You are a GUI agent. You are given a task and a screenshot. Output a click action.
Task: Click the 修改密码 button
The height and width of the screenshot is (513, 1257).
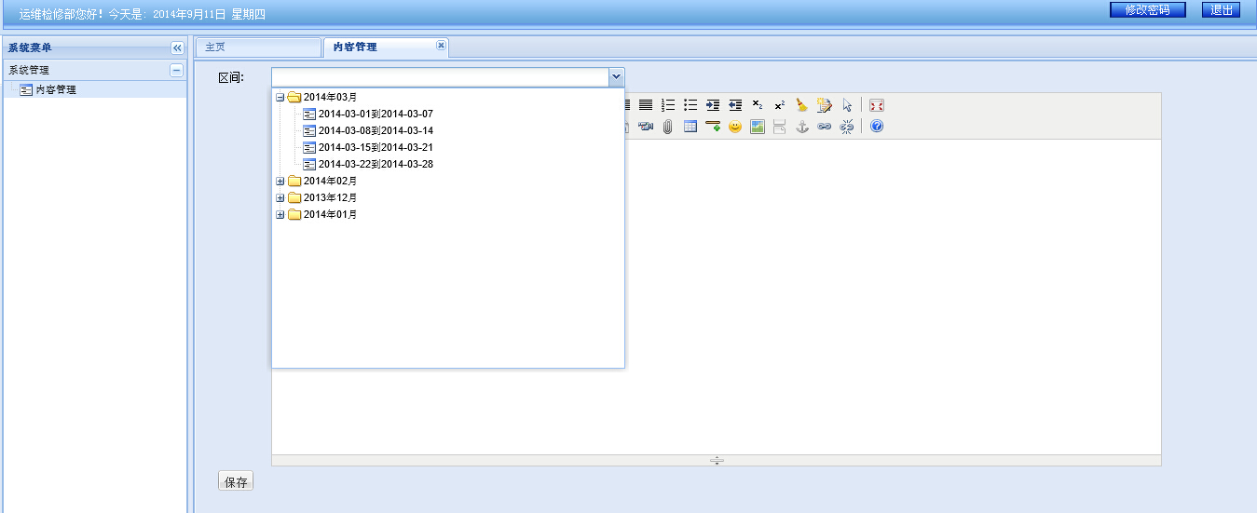(1147, 9)
